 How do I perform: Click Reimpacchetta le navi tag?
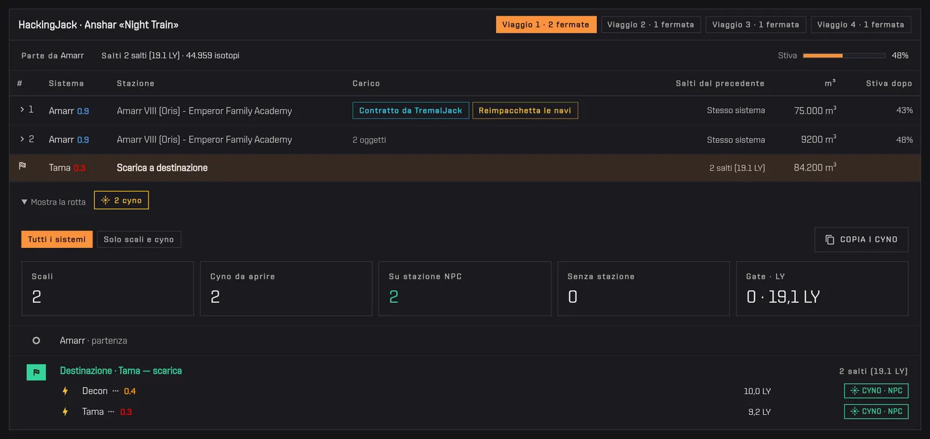pyautogui.click(x=525, y=110)
